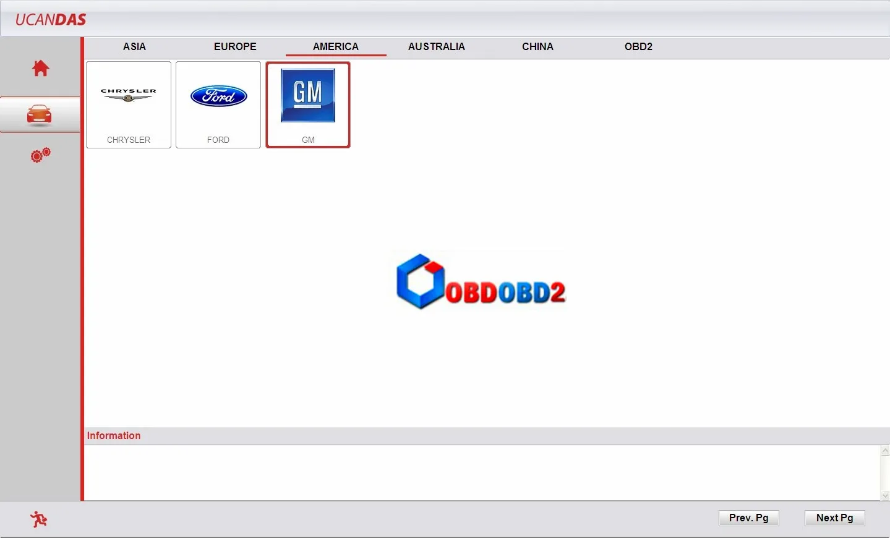
Task: Click the Information heading label
Action: 114,436
